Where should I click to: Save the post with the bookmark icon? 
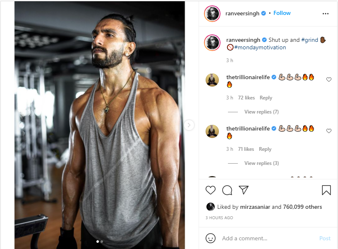(x=326, y=190)
